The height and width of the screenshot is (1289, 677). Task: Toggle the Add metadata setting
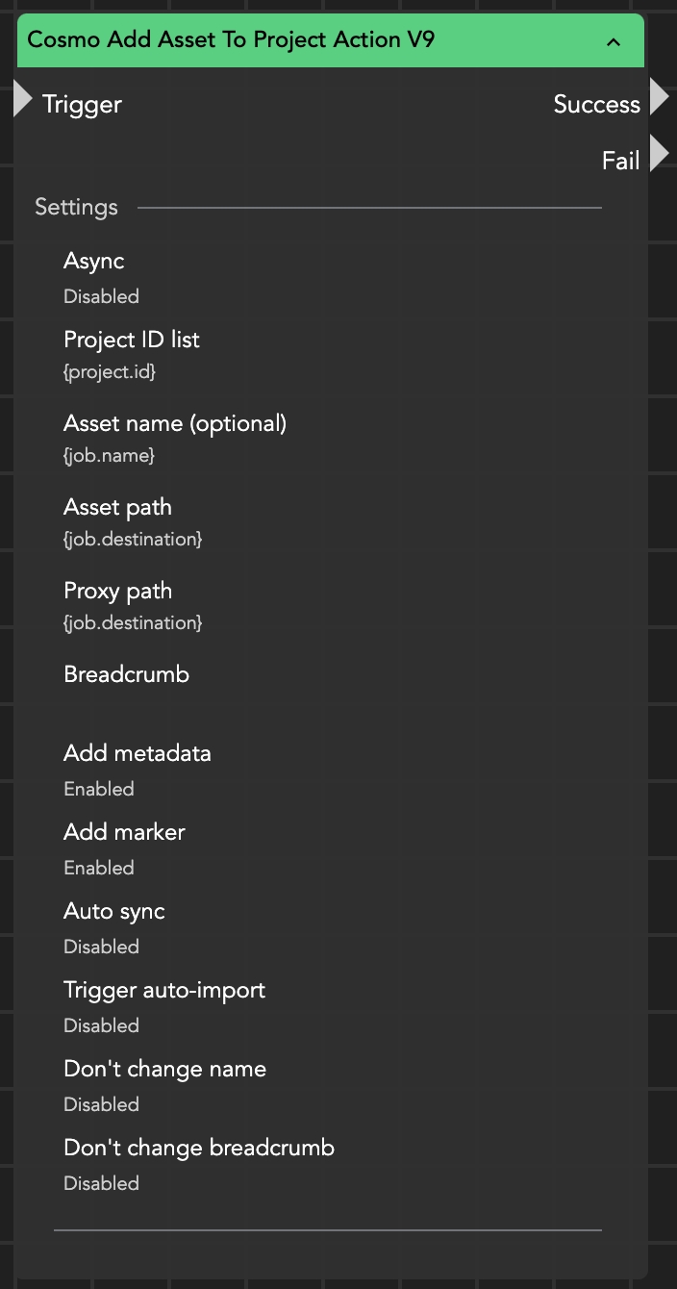click(x=98, y=789)
